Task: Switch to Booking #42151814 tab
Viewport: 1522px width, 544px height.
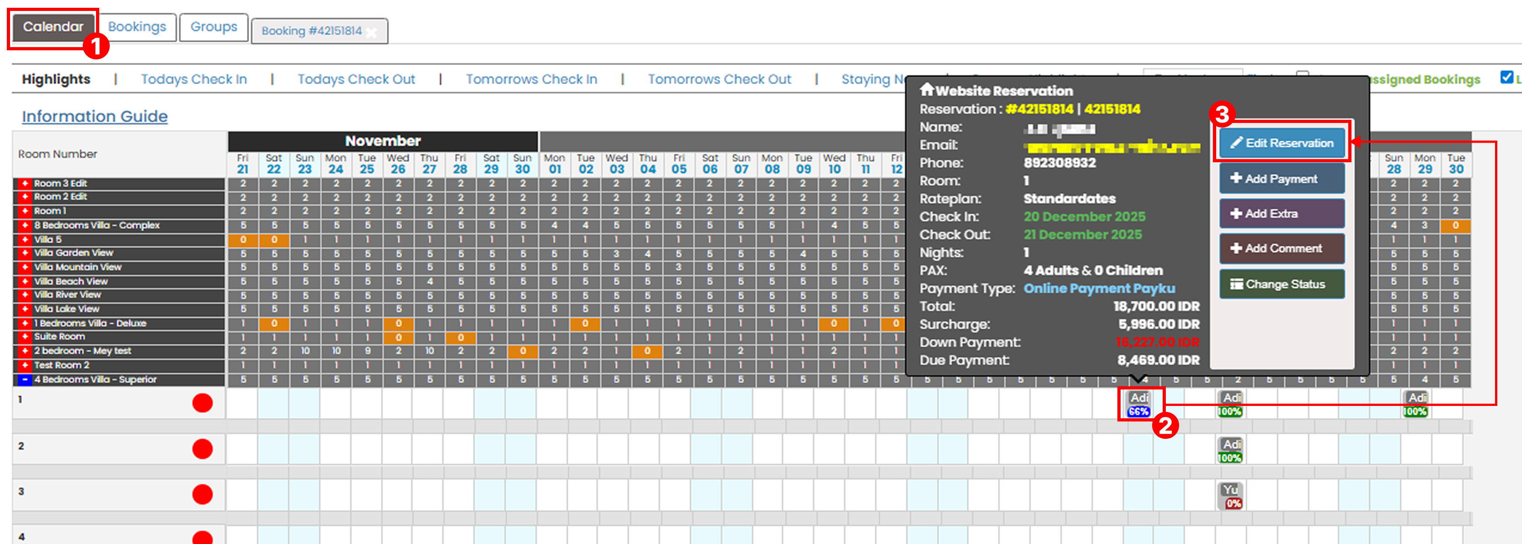Action: [x=311, y=31]
